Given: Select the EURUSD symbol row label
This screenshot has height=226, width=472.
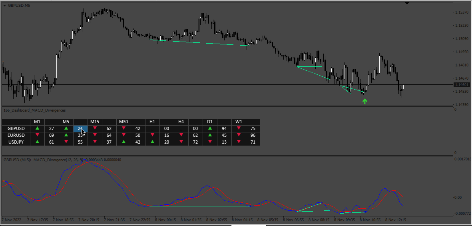Looking at the screenshot, I should tap(16, 135).
